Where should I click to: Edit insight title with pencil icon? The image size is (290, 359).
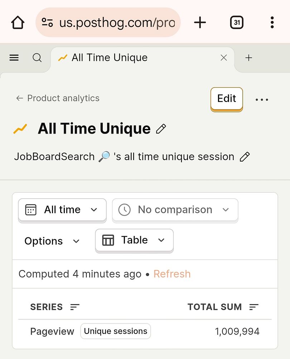pos(161,129)
